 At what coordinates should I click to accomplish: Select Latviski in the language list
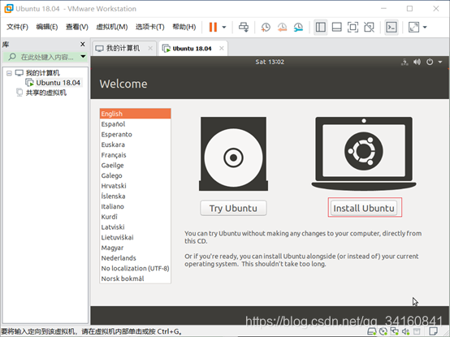click(x=136, y=227)
